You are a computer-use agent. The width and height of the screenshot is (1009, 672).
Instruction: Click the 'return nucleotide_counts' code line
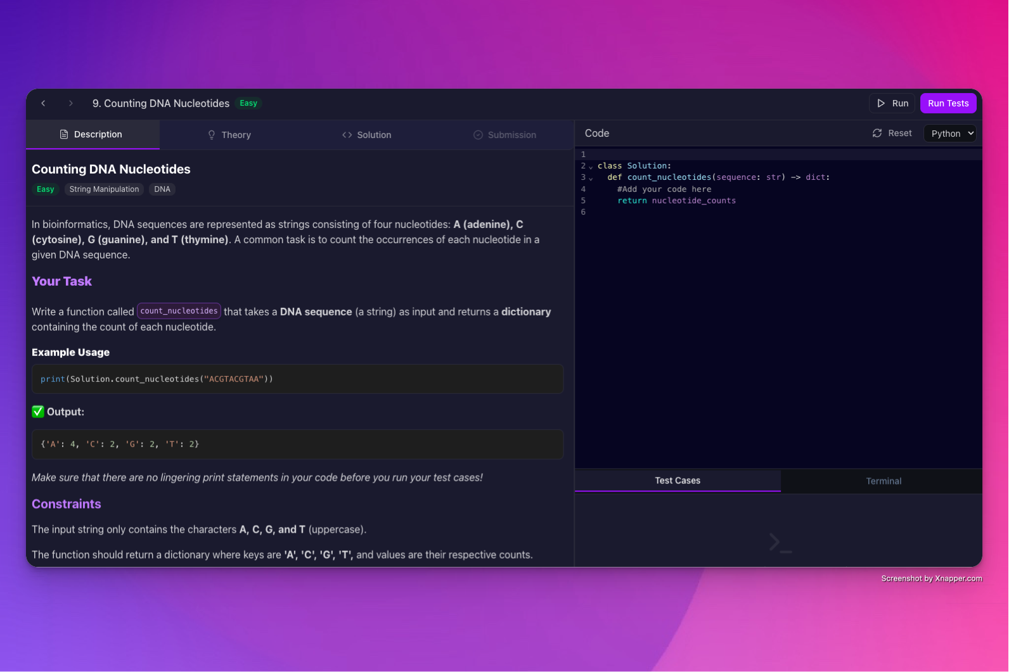pyautogui.click(x=677, y=201)
